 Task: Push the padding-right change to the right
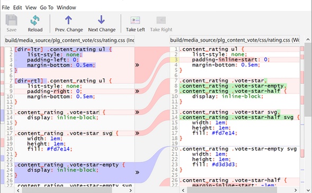pos(137,91)
